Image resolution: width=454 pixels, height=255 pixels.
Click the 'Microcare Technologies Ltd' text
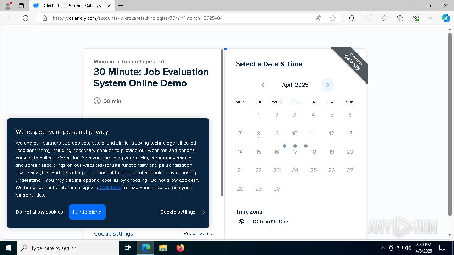click(x=129, y=62)
